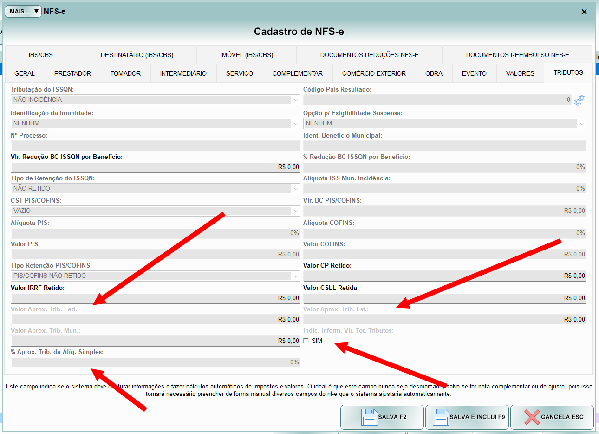Open the CST PIS/COFINS dropdown
599x434 pixels.
pyautogui.click(x=296, y=211)
